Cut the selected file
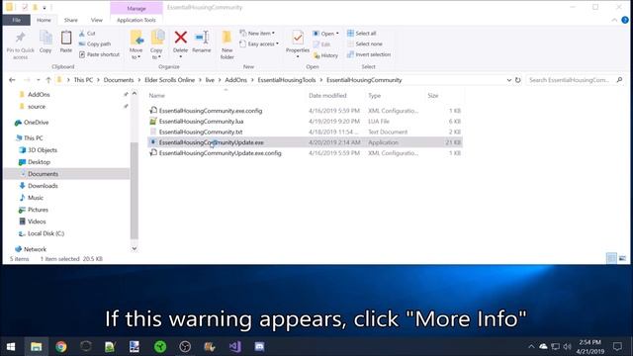Screen dimensions: 633x356 click(87, 34)
